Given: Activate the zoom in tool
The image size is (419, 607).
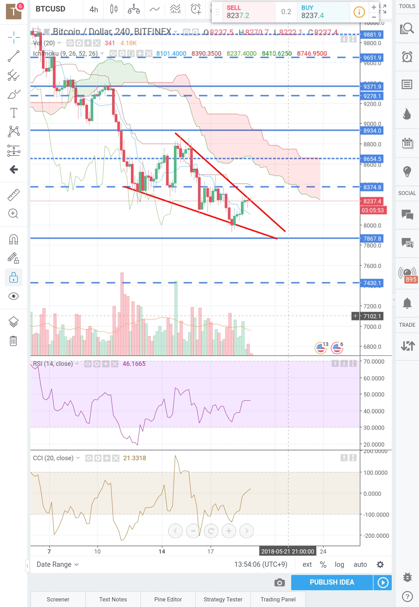Looking at the screenshot, I should (14, 214).
